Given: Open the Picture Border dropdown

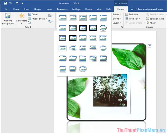Looking at the screenshot, I should 116,15.
